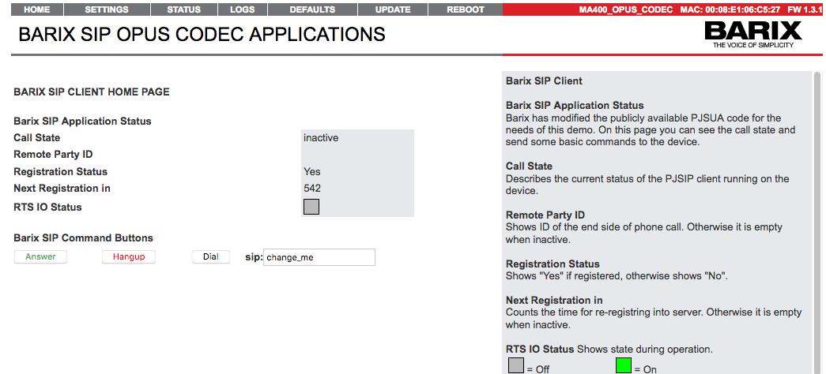
Task: Open the STATUS tab
Action: pos(183,9)
